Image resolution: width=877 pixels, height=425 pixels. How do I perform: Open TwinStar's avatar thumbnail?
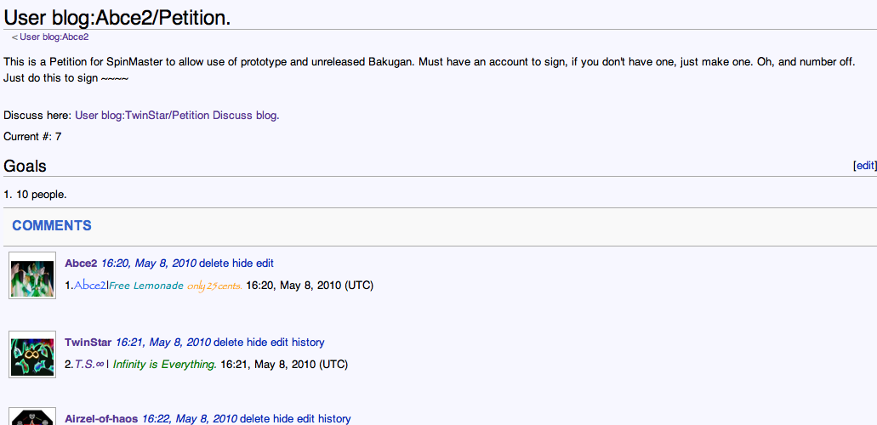(x=32, y=354)
